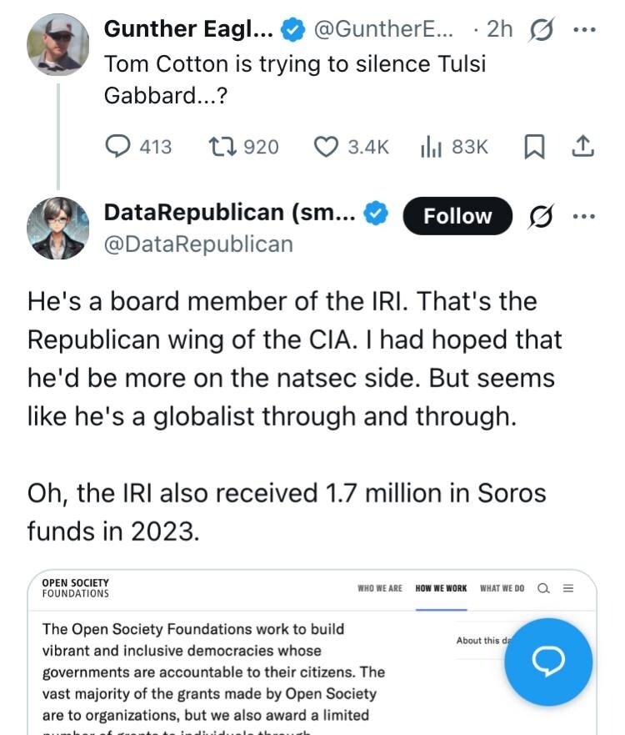Select WHAT WE DO menu item
Image resolution: width=625 pixels, height=735 pixels.
click(x=502, y=588)
